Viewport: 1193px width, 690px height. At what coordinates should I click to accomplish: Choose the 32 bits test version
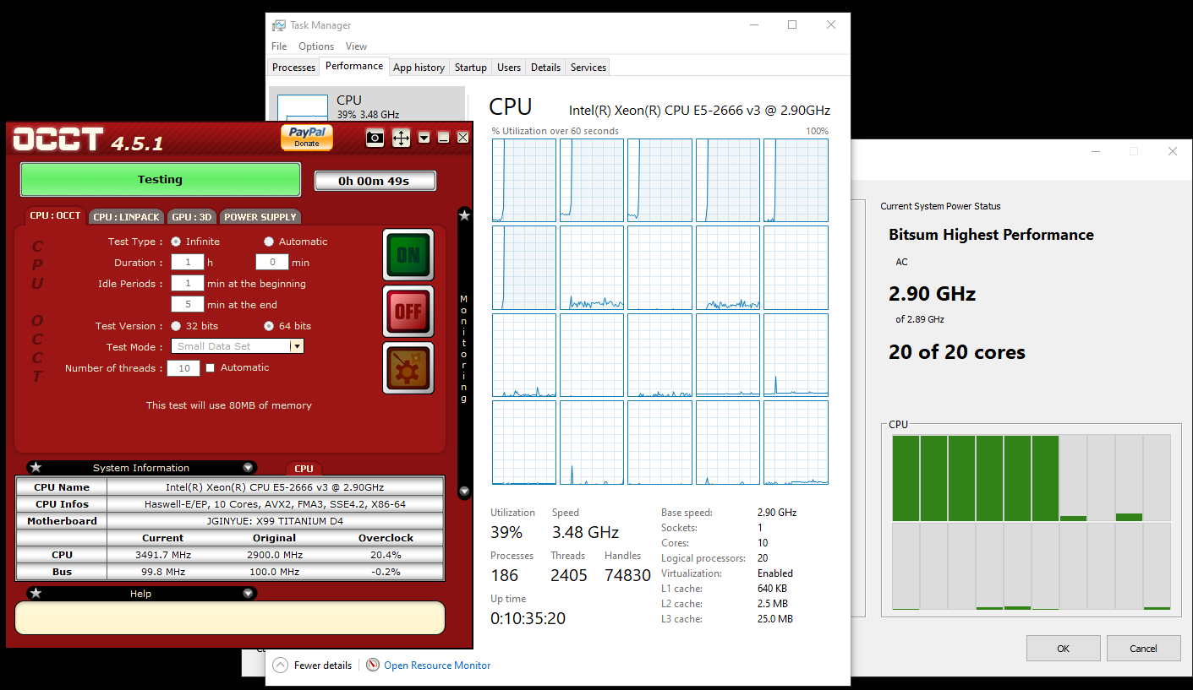click(176, 326)
